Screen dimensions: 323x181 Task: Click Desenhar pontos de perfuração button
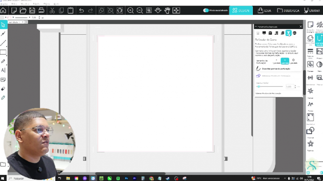pos(279,69)
